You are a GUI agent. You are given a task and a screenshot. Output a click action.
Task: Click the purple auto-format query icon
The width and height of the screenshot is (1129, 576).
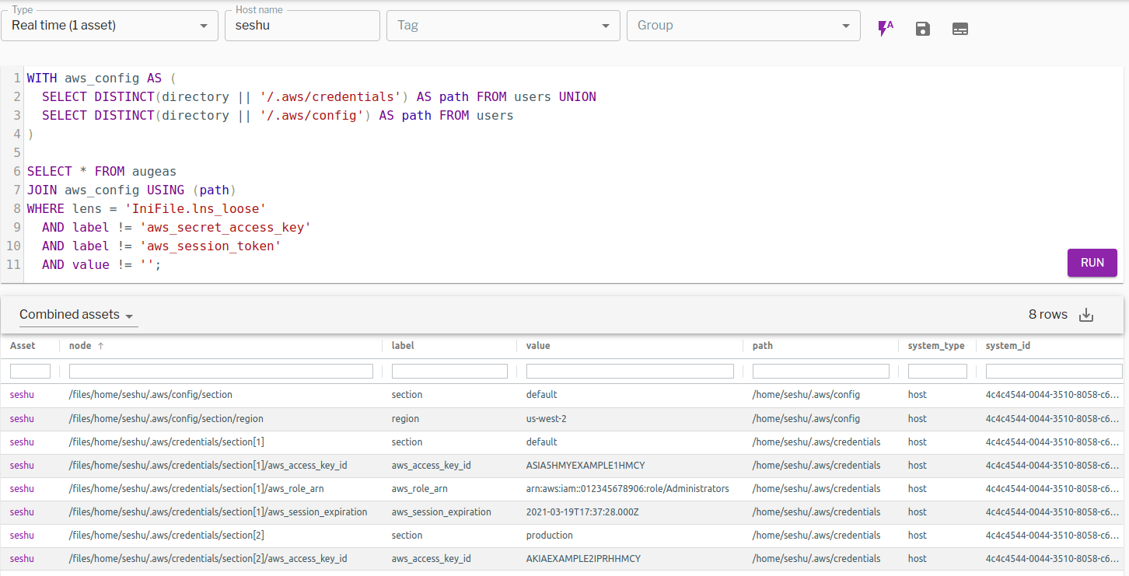pyautogui.click(x=885, y=28)
